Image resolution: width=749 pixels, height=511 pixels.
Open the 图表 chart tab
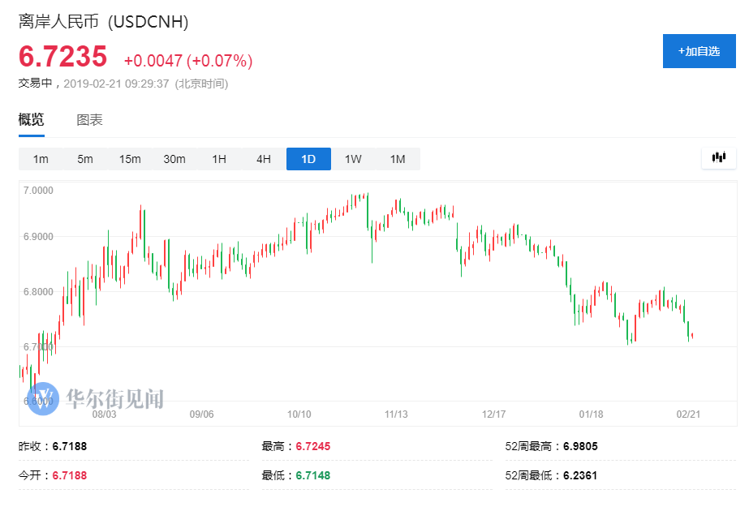[89, 120]
